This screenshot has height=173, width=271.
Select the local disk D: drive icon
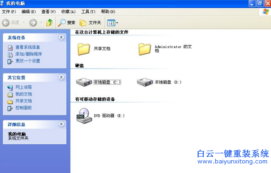coord(145,82)
